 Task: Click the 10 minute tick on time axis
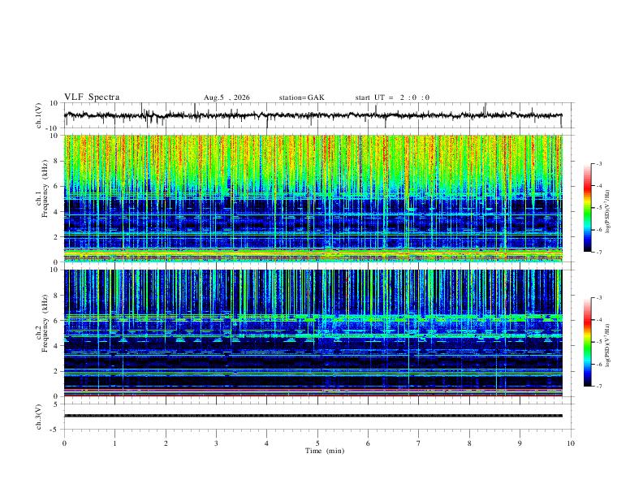click(x=571, y=443)
